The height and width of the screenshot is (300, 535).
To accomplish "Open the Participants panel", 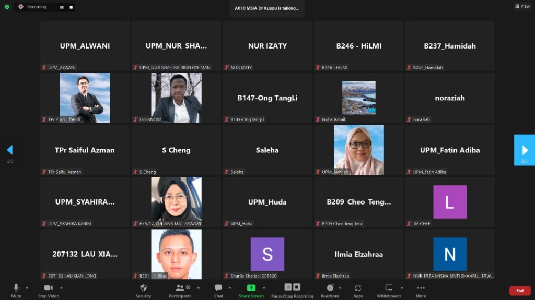I will [180, 290].
